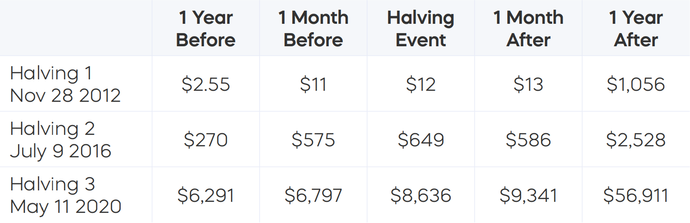Click the '1 Month Before' column header
690x223 pixels.
point(313,29)
